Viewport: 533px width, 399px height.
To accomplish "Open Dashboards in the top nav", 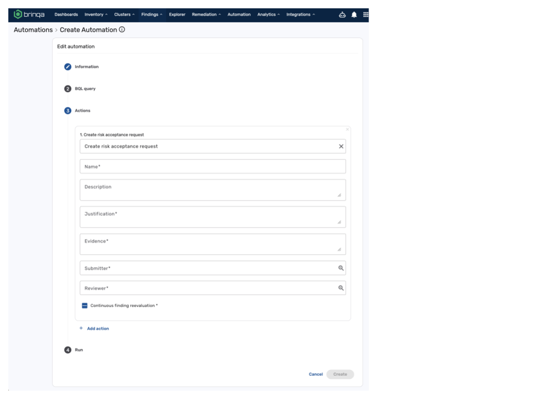I will pos(66,15).
